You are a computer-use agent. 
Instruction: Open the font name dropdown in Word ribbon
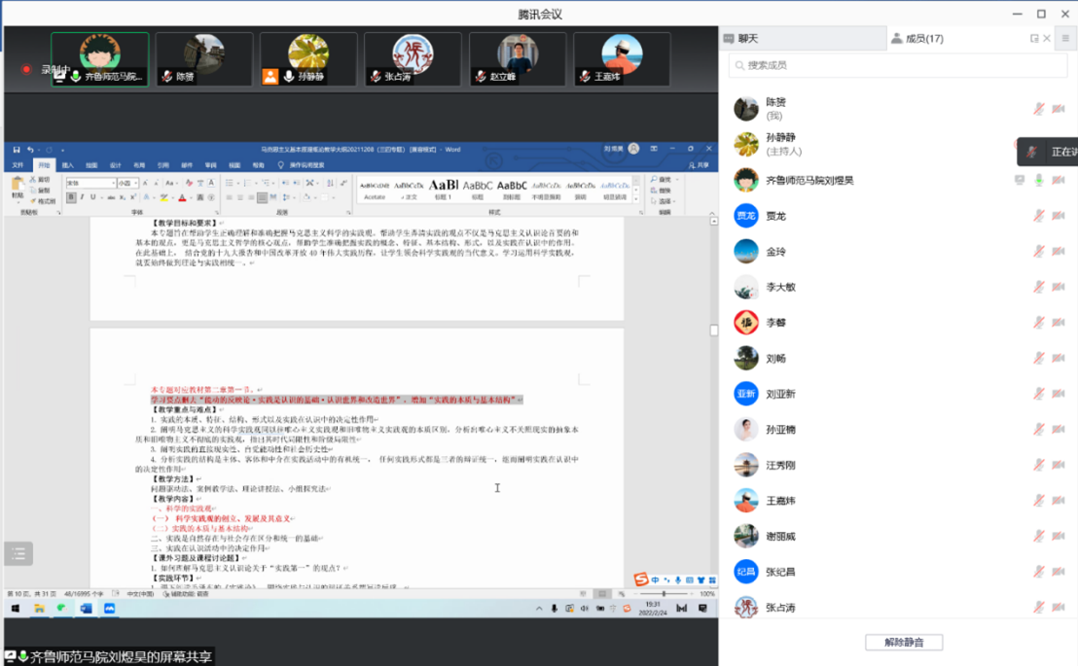point(90,183)
